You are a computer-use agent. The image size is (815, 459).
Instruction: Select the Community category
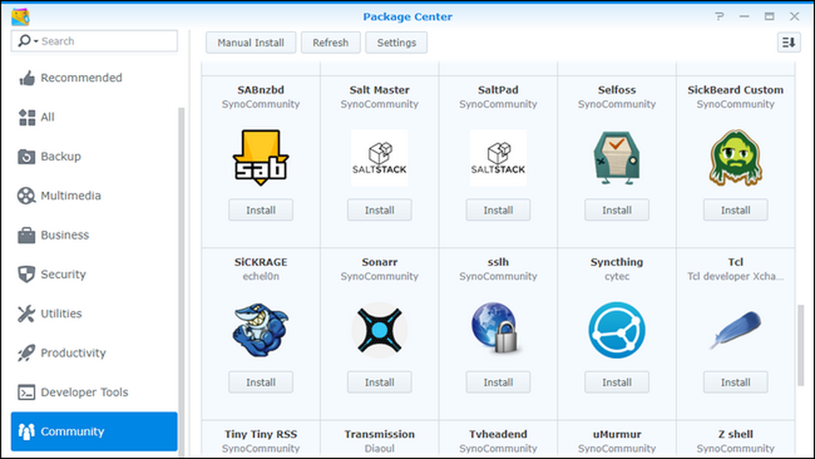click(x=94, y=431)
